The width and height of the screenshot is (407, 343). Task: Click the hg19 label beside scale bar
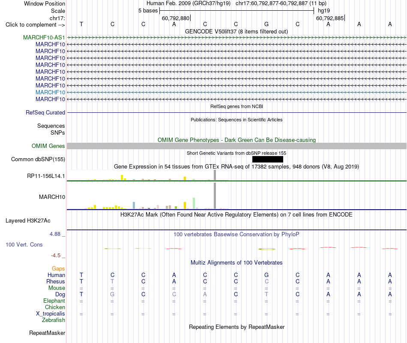point(324,11)
